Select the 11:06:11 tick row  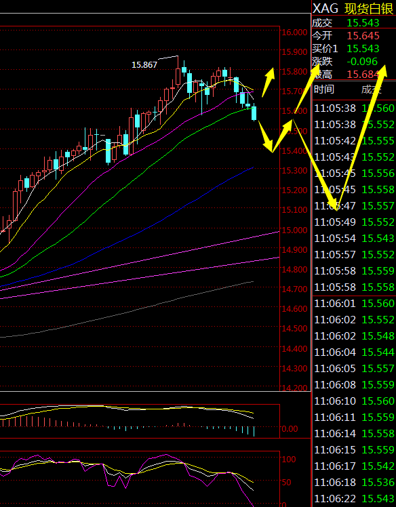click(354, 417)
